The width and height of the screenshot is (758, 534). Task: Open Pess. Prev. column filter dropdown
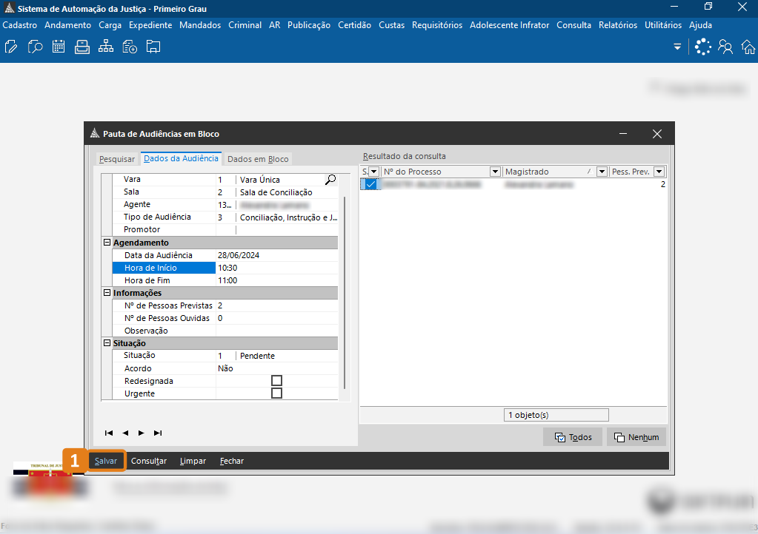(659, 172)
